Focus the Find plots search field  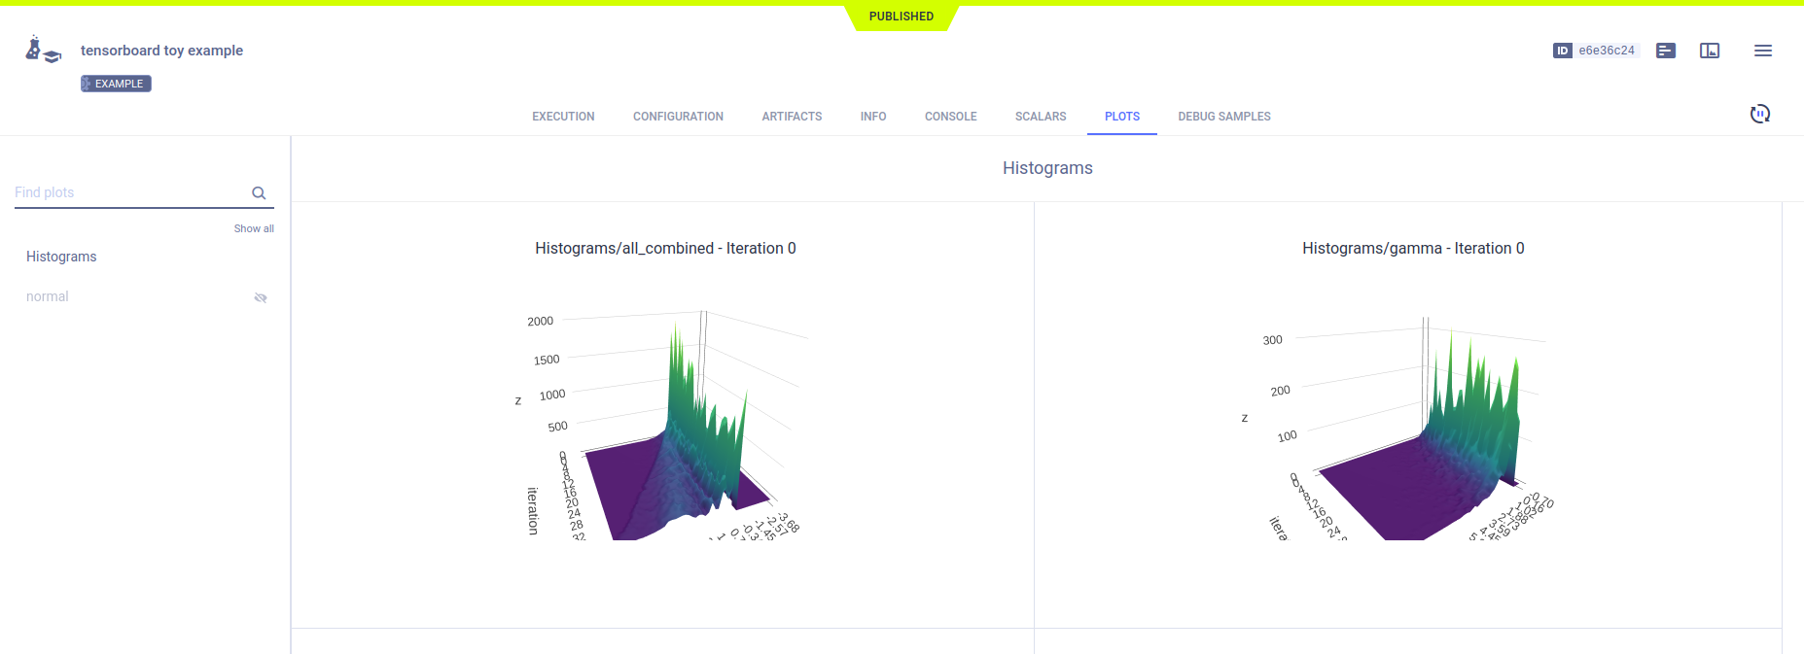(126, 192)
